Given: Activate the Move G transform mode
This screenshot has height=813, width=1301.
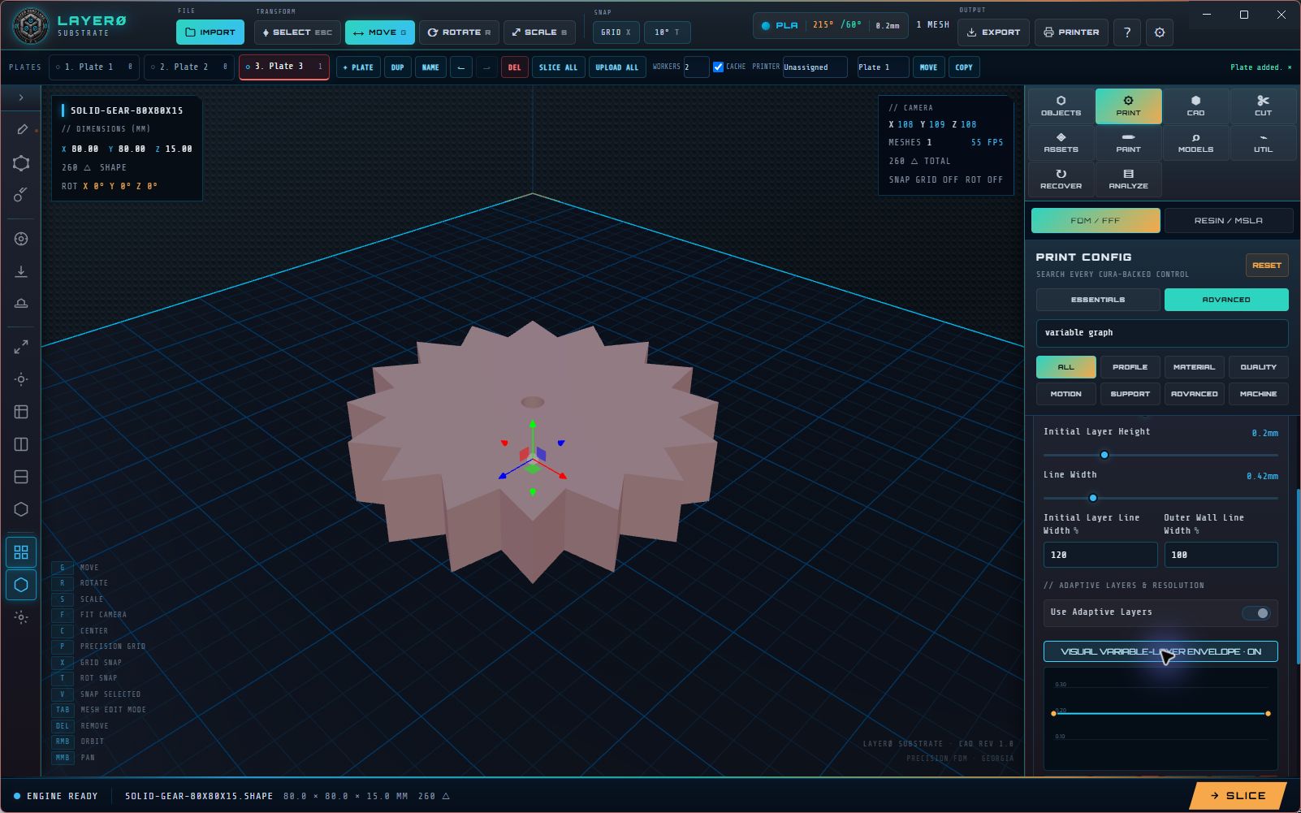Looking at the screenshot, I should click(380, 32).
